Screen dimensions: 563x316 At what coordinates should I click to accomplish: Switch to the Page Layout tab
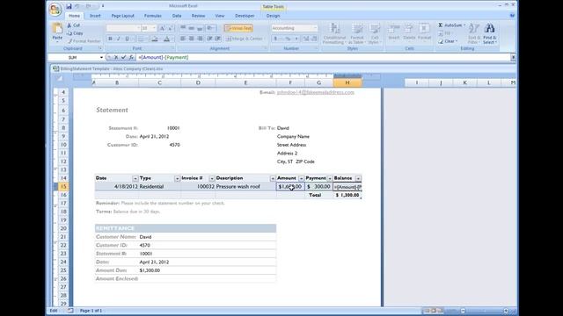pyautogui.click(x=122, y=16)
